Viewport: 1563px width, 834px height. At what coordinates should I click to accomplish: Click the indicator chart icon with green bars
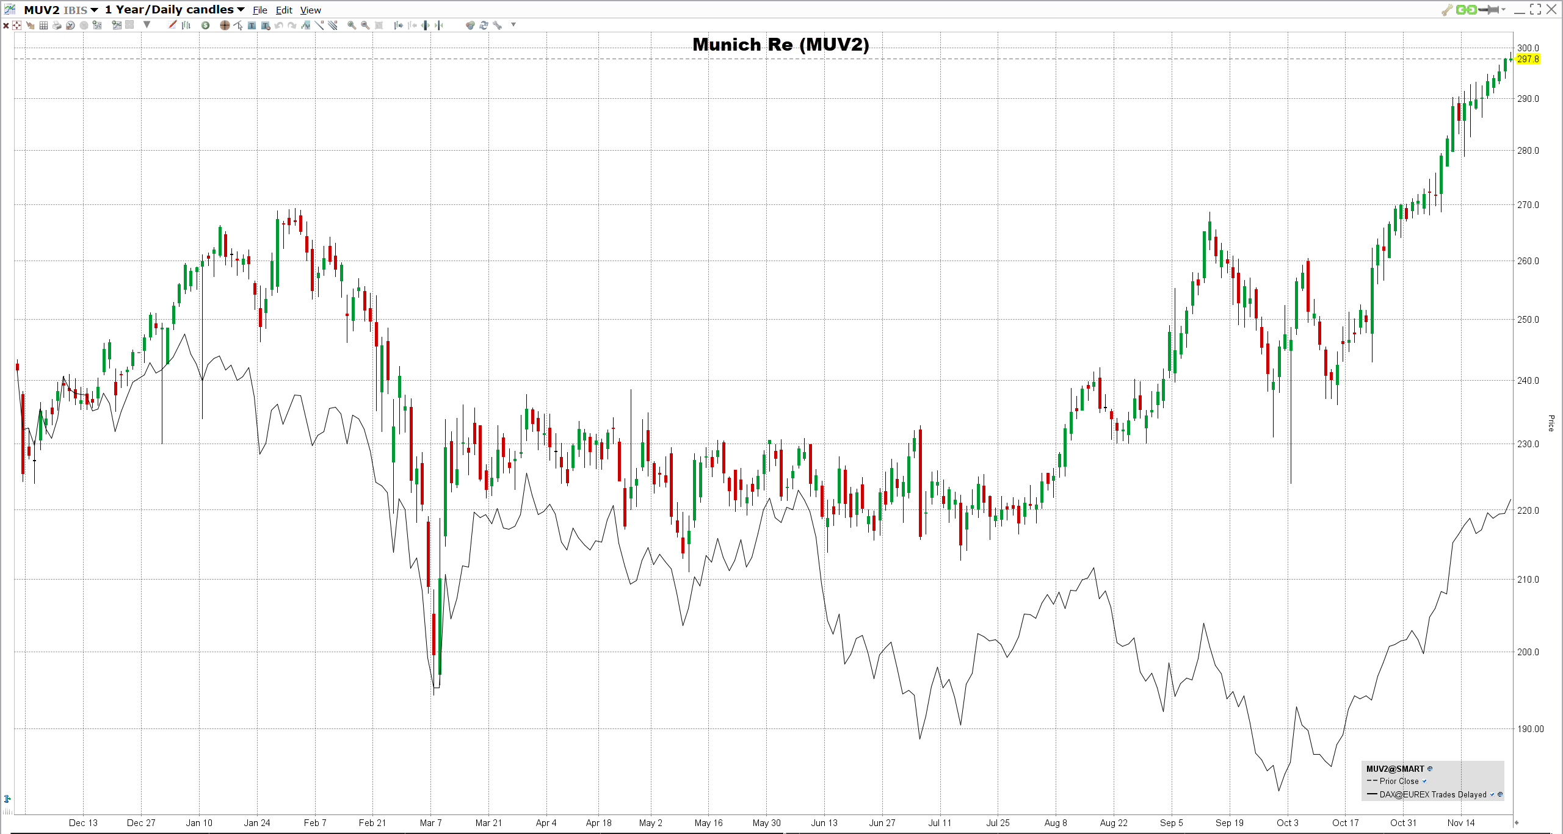coord(305,25)
